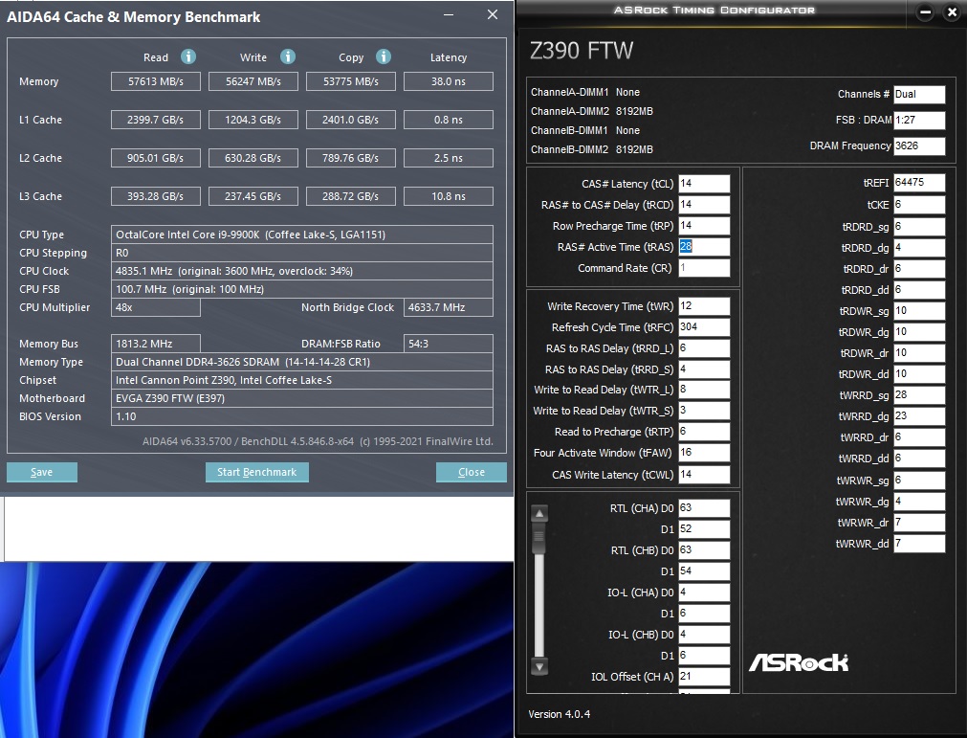This screenshot has width=967, height=738.
Task: Click the tWRRD_sg value field
Action: tap(919, 395)
